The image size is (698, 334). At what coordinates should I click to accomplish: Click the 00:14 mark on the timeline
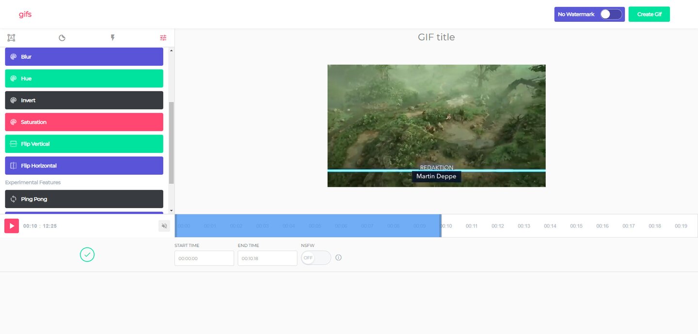point(550,226)
